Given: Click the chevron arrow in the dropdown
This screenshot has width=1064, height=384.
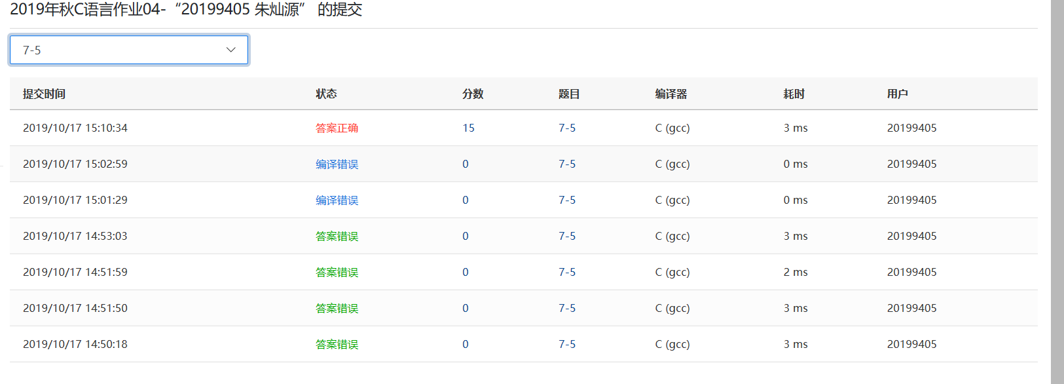Looking at the screenshot, I should pyautogui.click(x=230, y=50).
